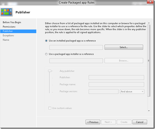
Task: Click the publisher specificity slider handle
Action: pos(50,71)
